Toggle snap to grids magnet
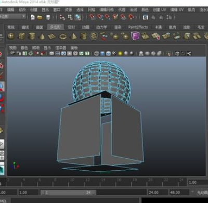Image resolution: width=208 pixels, height=203 pixels. click(x=92, y=17)
